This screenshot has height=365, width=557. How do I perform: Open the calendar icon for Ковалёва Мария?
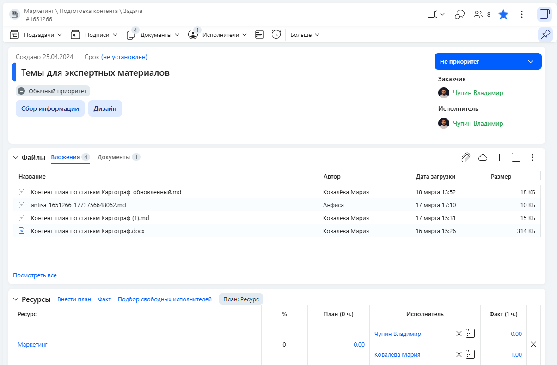[470, 354]
